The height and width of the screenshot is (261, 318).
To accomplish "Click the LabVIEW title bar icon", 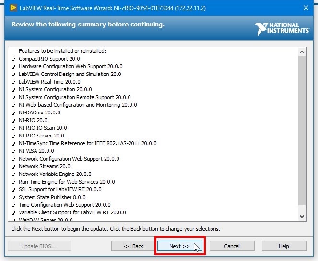I will 13,8.
